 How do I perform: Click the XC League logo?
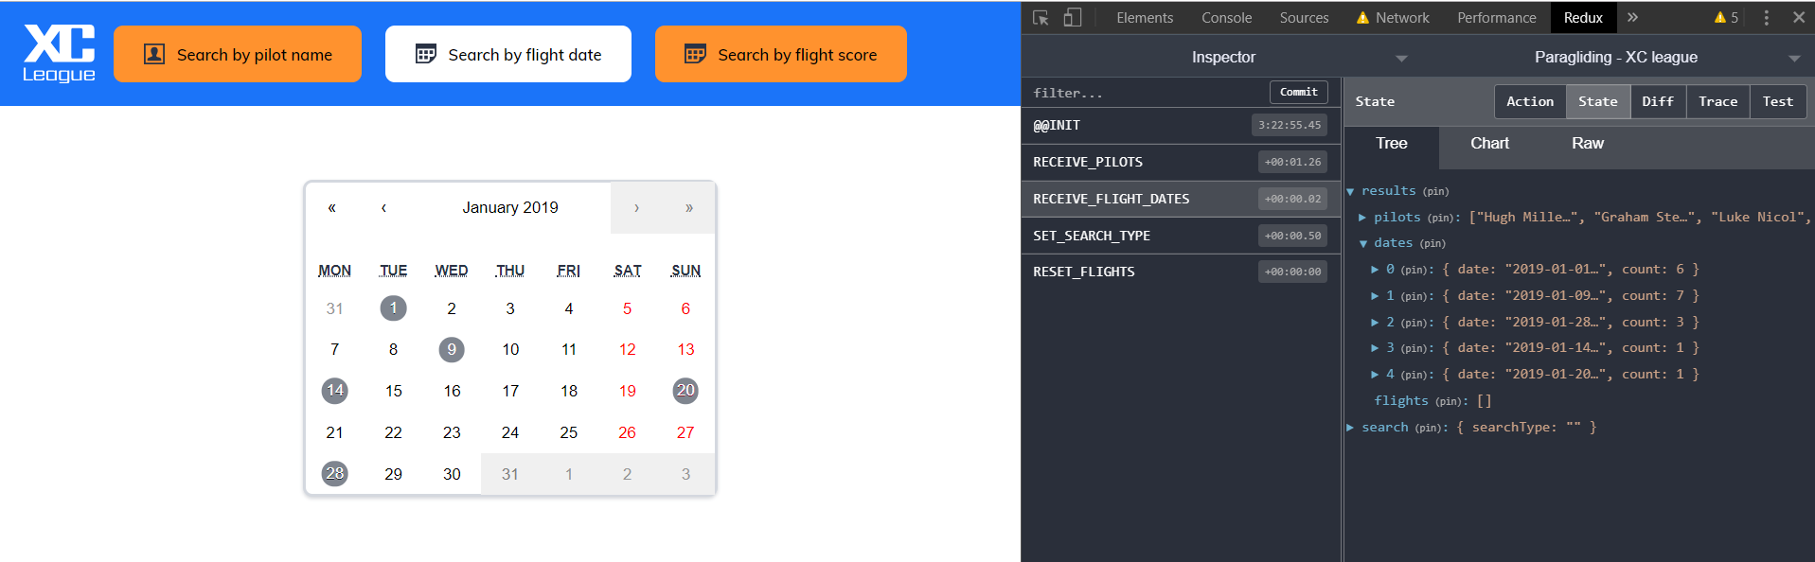[x=59, y=54]
